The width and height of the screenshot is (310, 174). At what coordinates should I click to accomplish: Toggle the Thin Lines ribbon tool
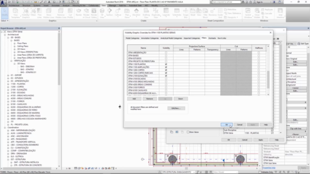40,13
